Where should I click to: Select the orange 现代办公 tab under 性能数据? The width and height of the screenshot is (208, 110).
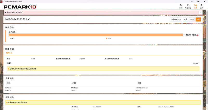[9, 53]
